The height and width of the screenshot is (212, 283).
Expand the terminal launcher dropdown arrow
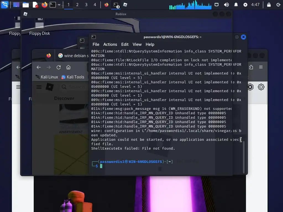(59, 5)
